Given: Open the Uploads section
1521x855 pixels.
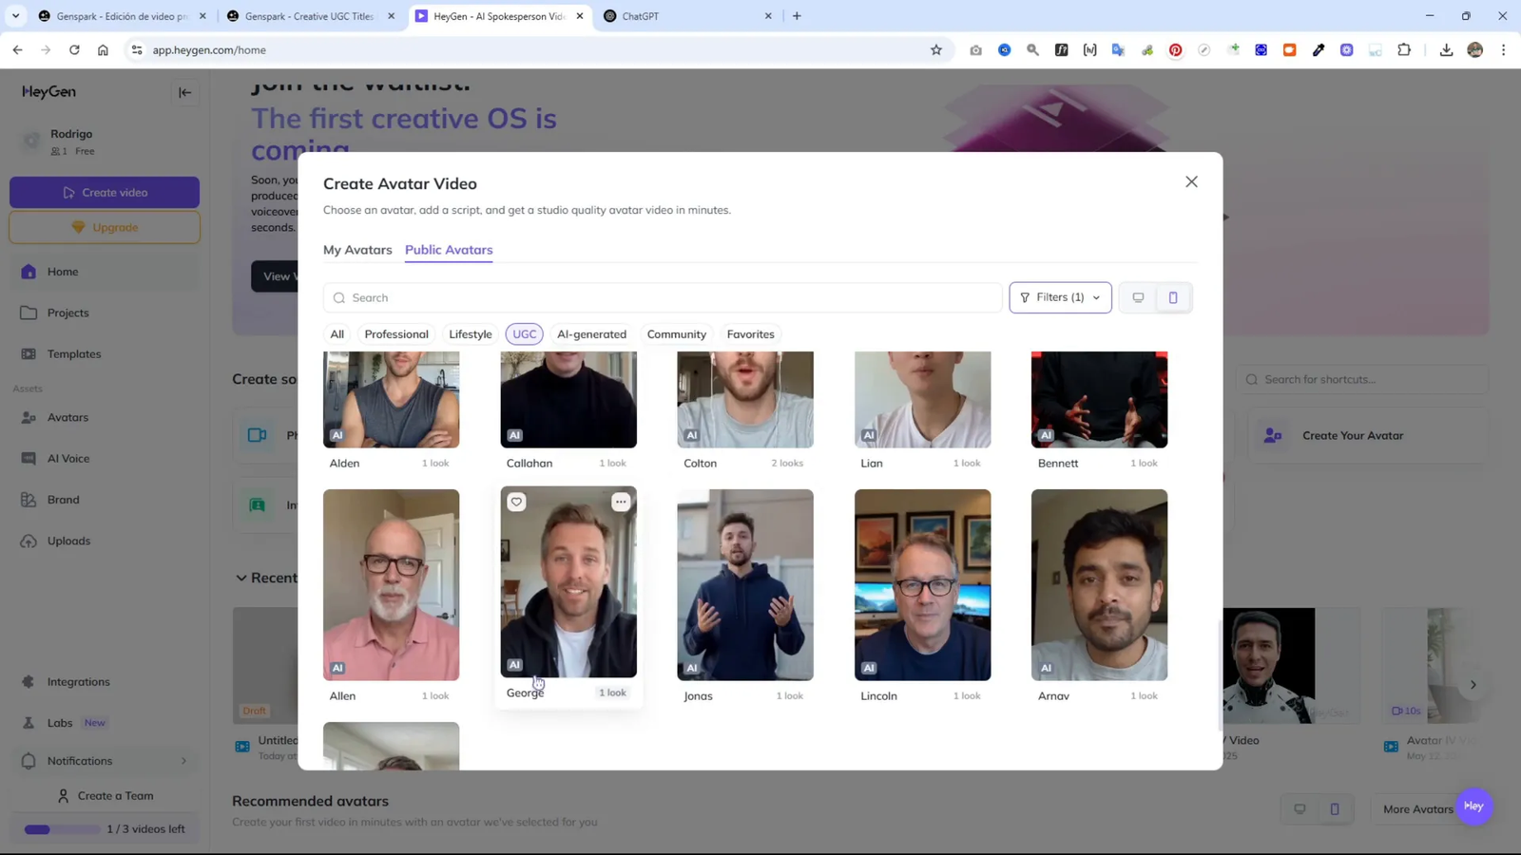Looking at the screenshot, I should point(68,540).
